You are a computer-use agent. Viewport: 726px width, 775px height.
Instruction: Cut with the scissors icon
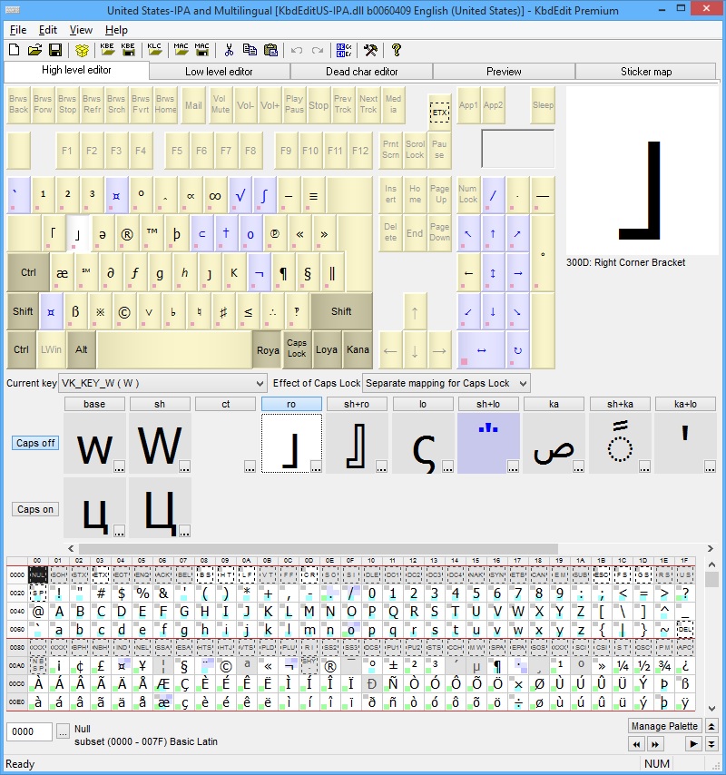229,50
